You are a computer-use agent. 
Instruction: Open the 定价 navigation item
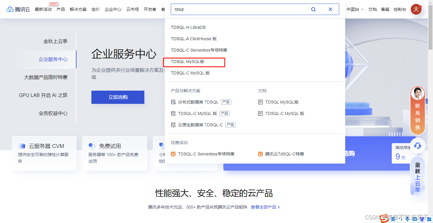(96, 9)
